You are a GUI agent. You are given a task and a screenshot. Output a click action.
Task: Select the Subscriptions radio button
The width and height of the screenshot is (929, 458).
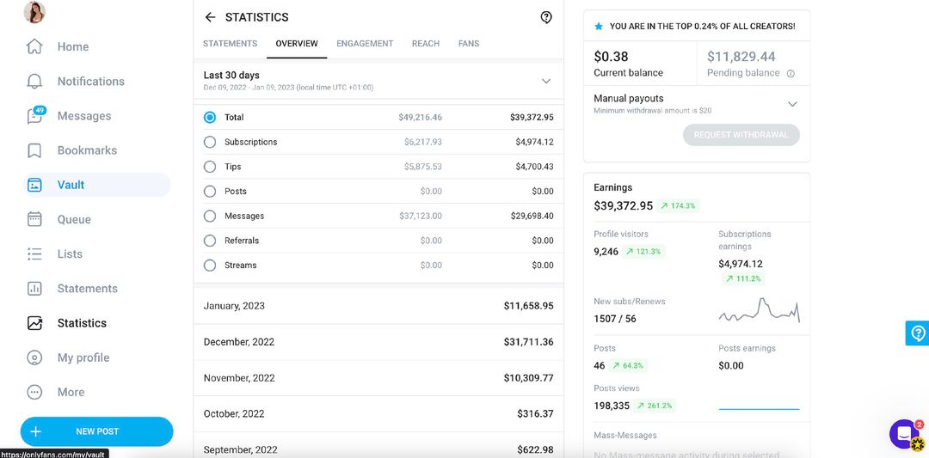[210, 142]
